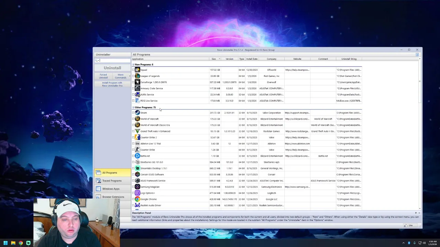Image resolution: width=440 pixels, height=247 pixels.
Task: Click the League of Legends icon
Action: coord(137,76)
